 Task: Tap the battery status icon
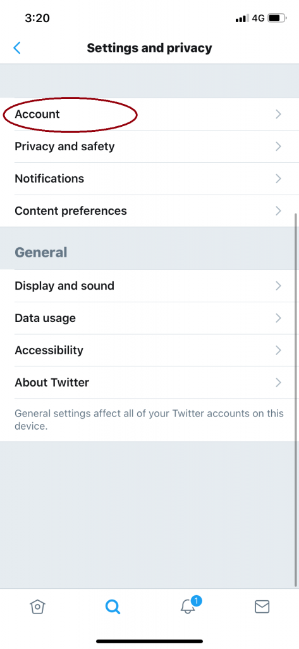277,18
